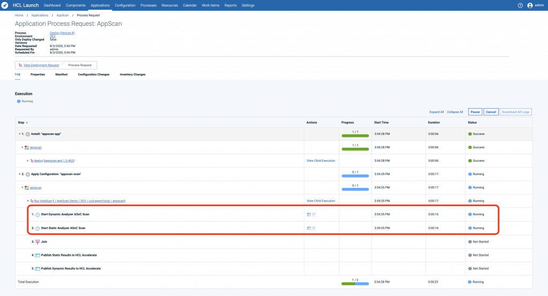Expand the deploy (appscan-app 1.0.462) row
The image size is (548, 296).
pyautogui.click(x=28, y=161)
